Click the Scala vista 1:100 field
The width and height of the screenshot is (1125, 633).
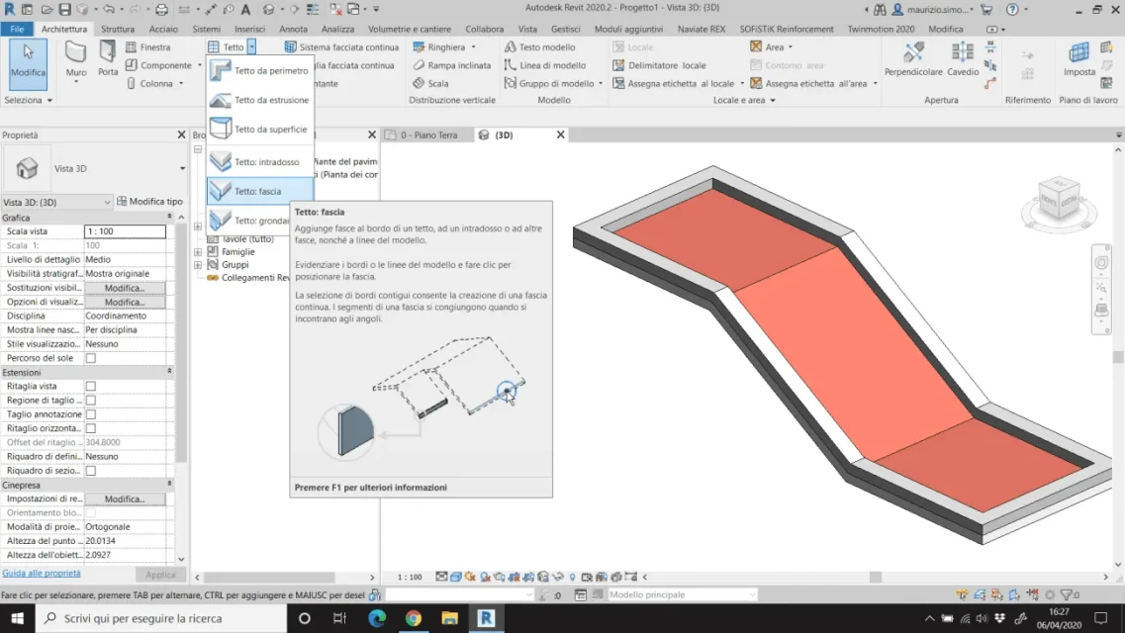125,231
